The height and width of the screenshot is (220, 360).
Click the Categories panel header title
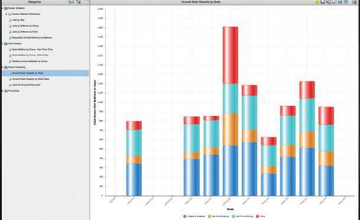(34, 2)
